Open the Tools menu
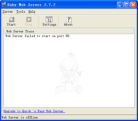Screen dimensions: 138x121 [x=21, y=12]
